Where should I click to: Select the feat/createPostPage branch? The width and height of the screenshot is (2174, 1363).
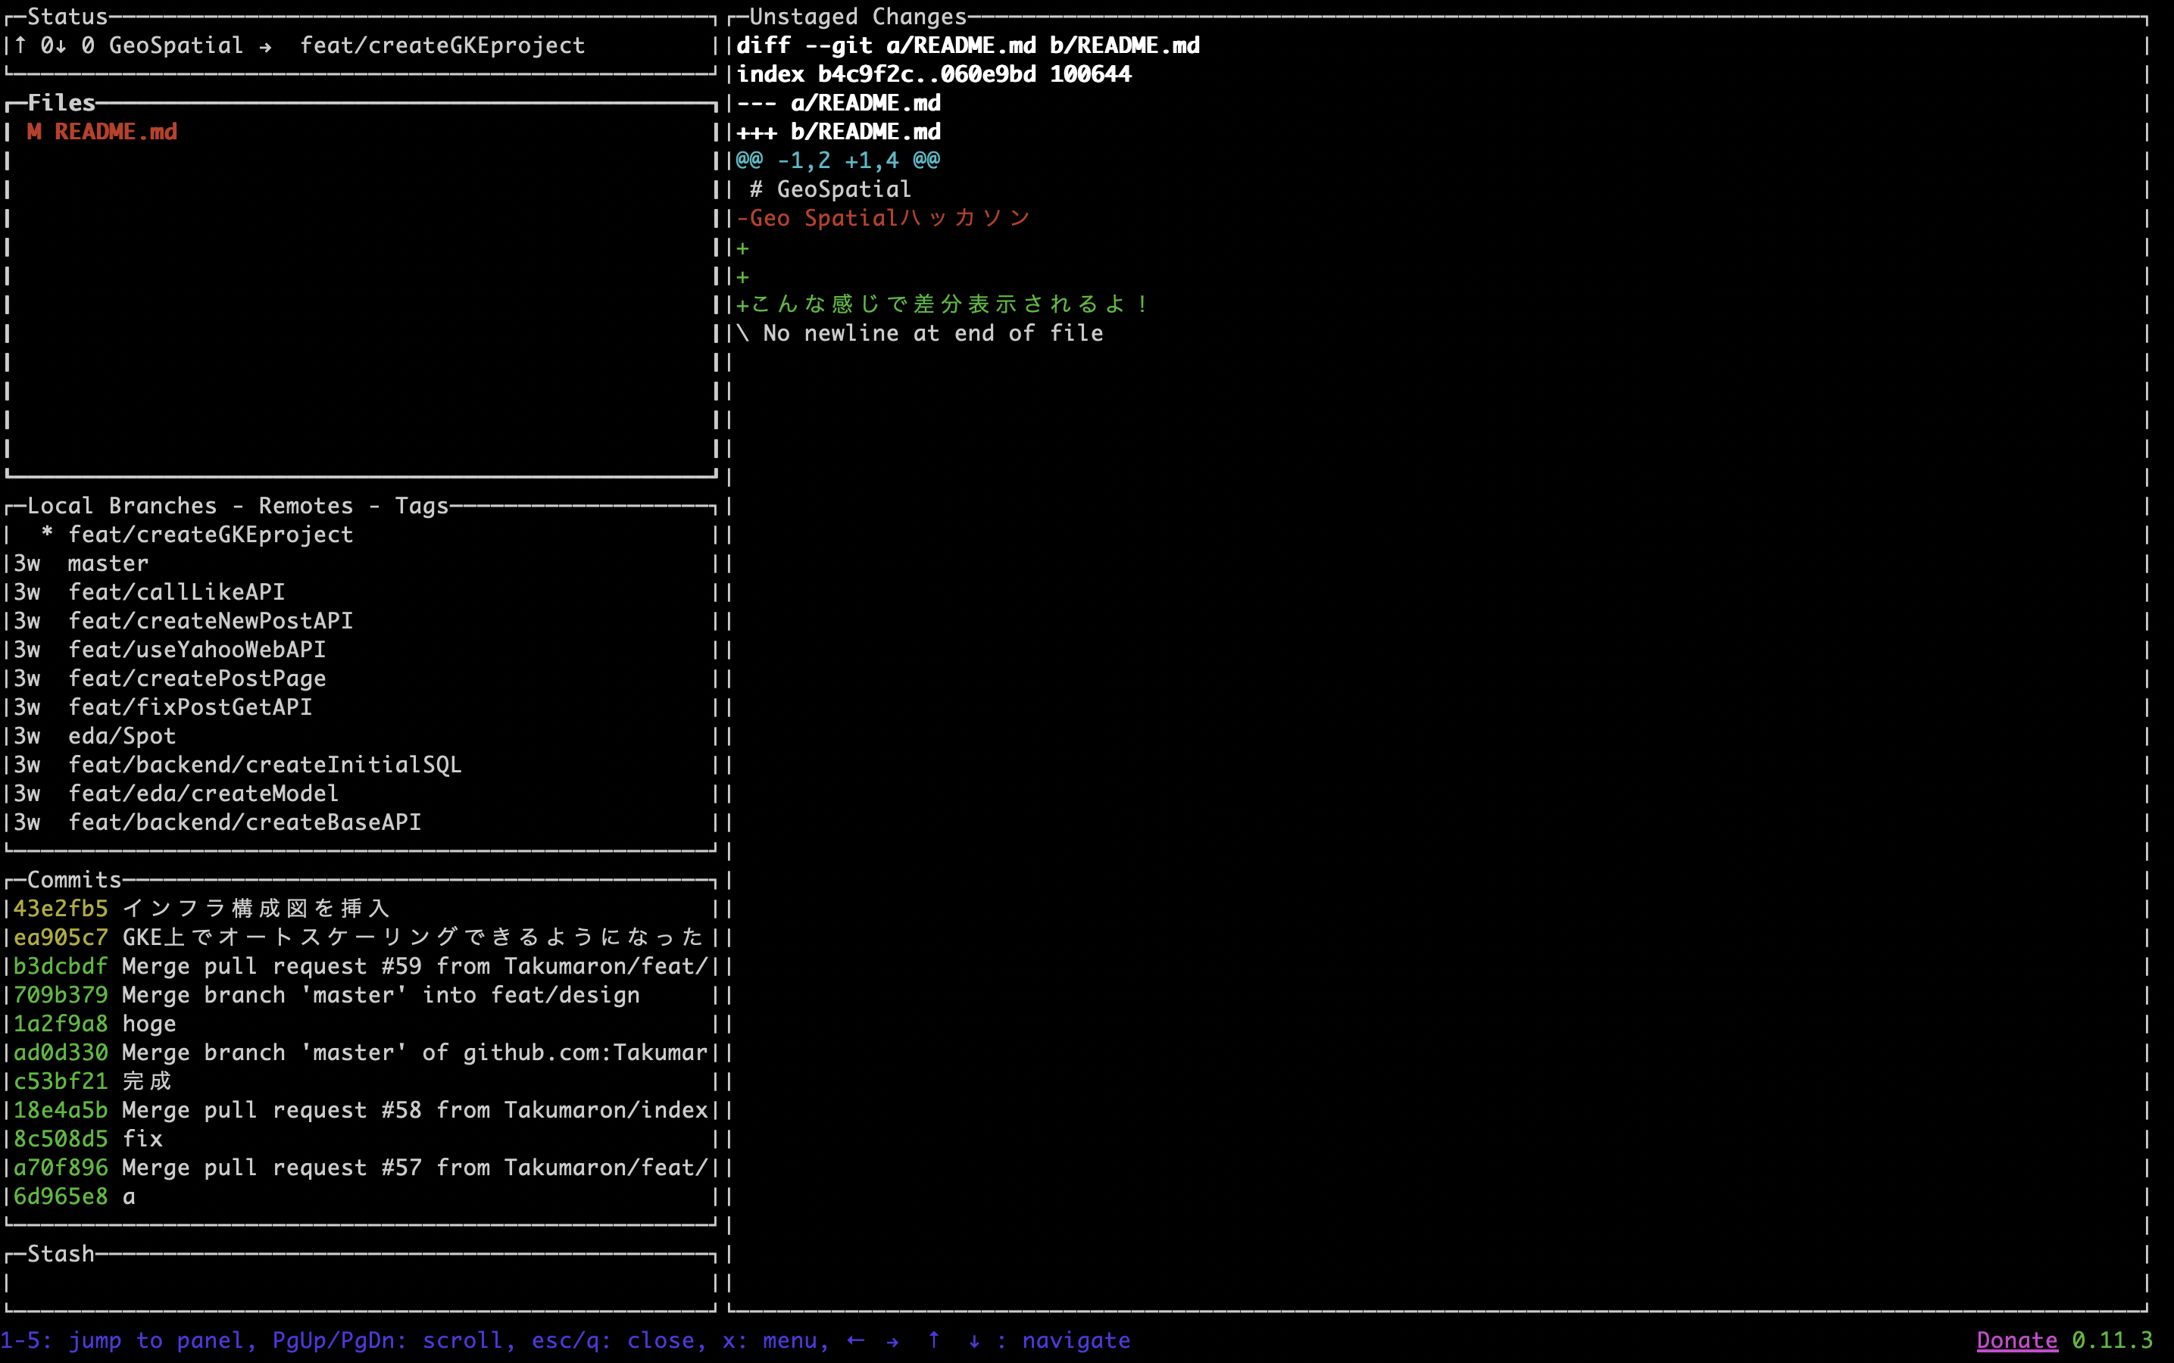click(x=361, y=678)
